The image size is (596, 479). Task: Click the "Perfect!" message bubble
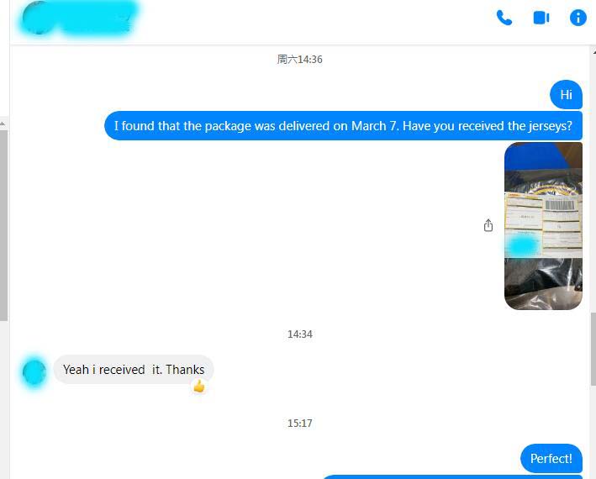(x=551, y=459)
